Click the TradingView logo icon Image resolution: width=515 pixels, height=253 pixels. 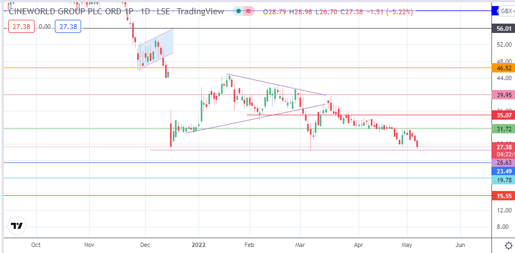pyautogui.click(x=17, y=226)
